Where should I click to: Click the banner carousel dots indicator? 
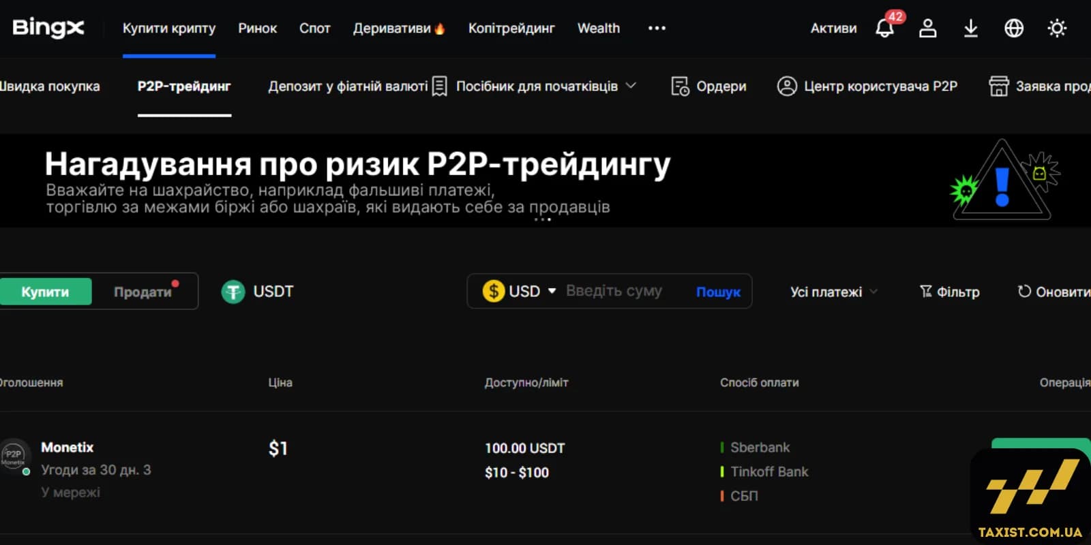[x=542, y=220]
